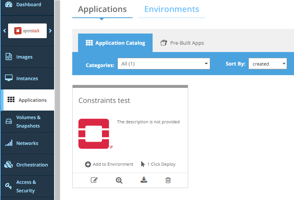Open Access & Security section
The height and width of the screenshot is (200, 294).
(26, 187)
